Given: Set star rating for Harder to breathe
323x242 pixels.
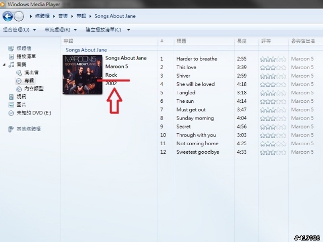Looking at the screenshot, I should (273, 59).
